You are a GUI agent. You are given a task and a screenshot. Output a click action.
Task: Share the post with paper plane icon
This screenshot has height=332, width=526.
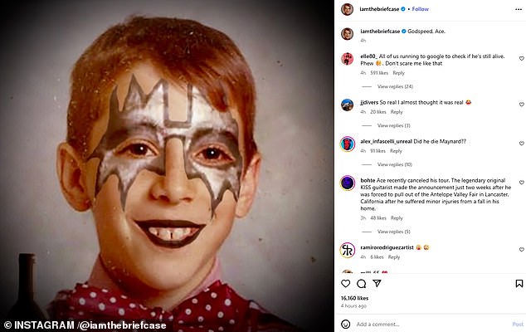[x=377, y=283]
